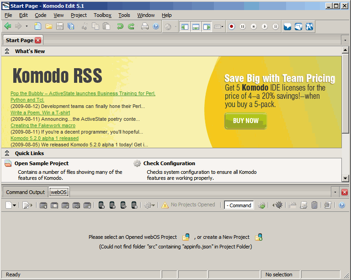
Task: Open 'Creating the Fakework macro' link
Action: [43, 125]
